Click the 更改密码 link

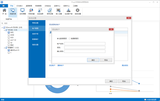click(125, 65)
